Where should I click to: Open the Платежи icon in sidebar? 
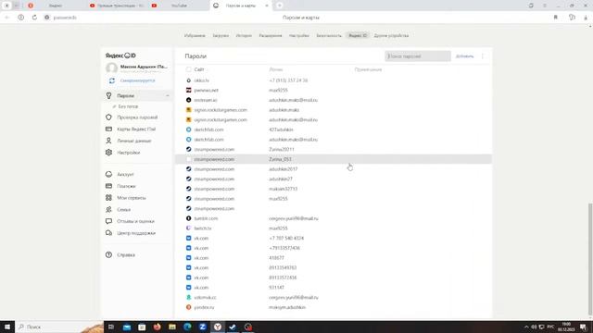click(x=109, y=186)
